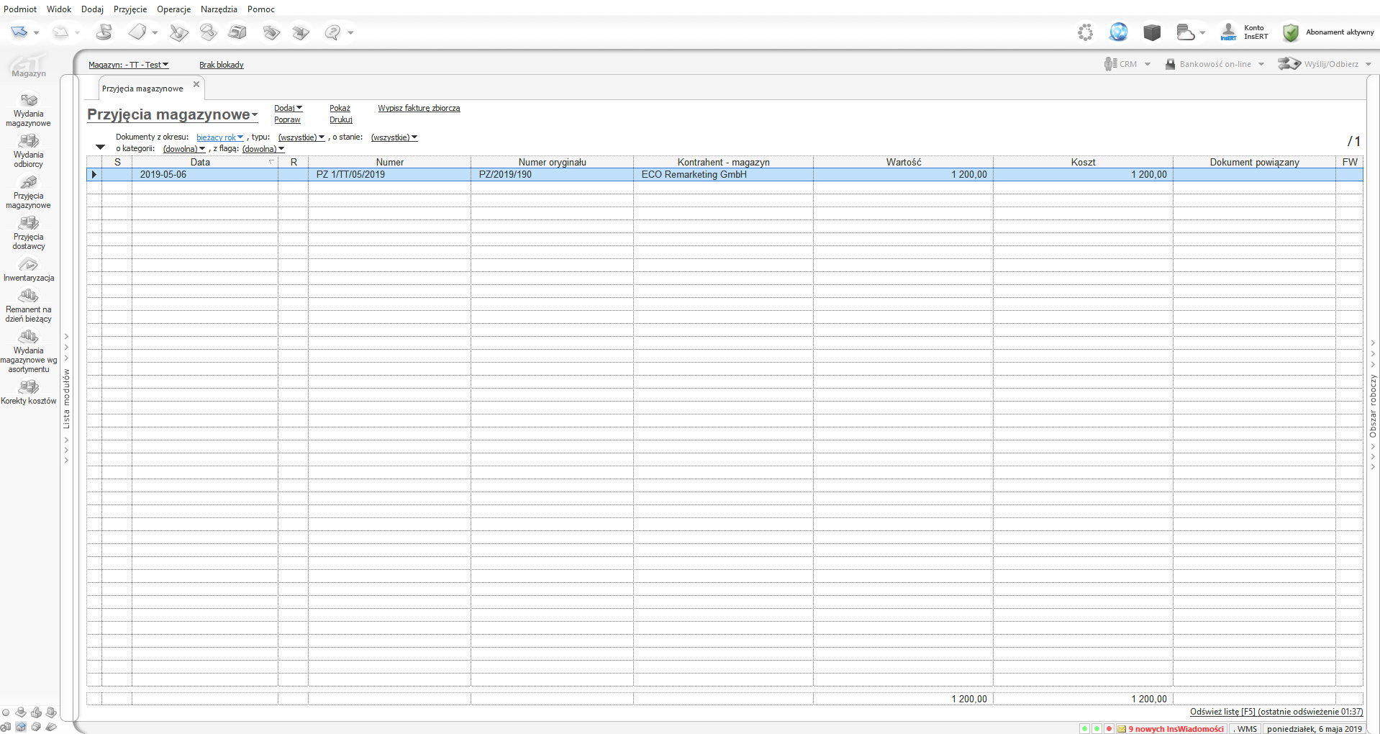Open Korekty kosztów module icon
The height and width of the screenshot is (734, 1380).
28,388
